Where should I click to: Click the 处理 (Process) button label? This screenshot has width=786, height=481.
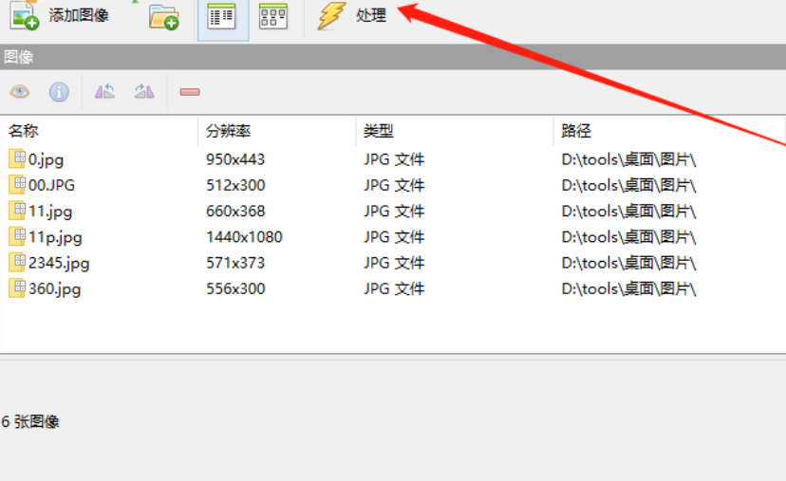coord(371,15)
